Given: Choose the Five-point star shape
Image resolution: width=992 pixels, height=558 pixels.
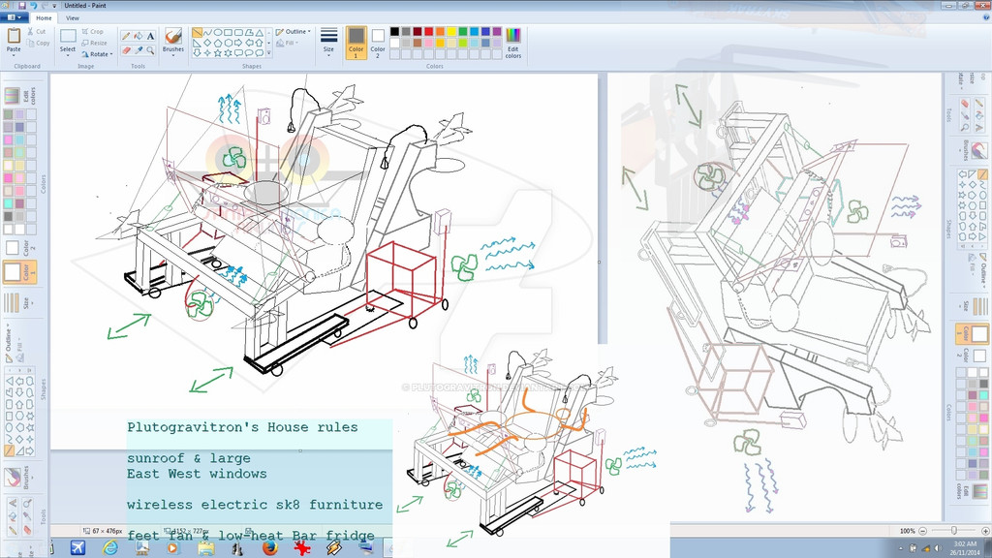Looking at the screenshot, I should point(218,53).
